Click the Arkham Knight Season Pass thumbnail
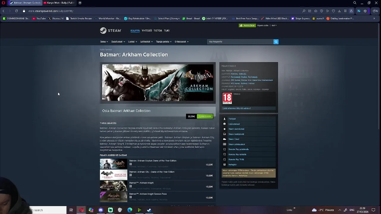Viewport: 381px width, 214px height. pos(113,197)
